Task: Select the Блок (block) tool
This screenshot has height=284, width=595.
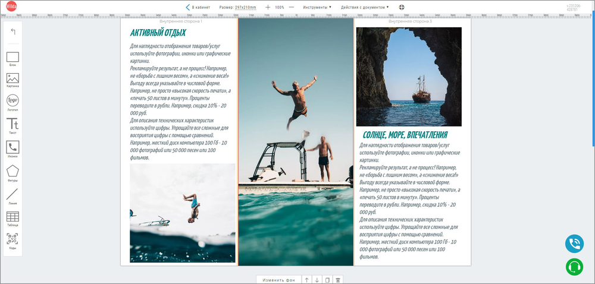Action: (12, 58)
